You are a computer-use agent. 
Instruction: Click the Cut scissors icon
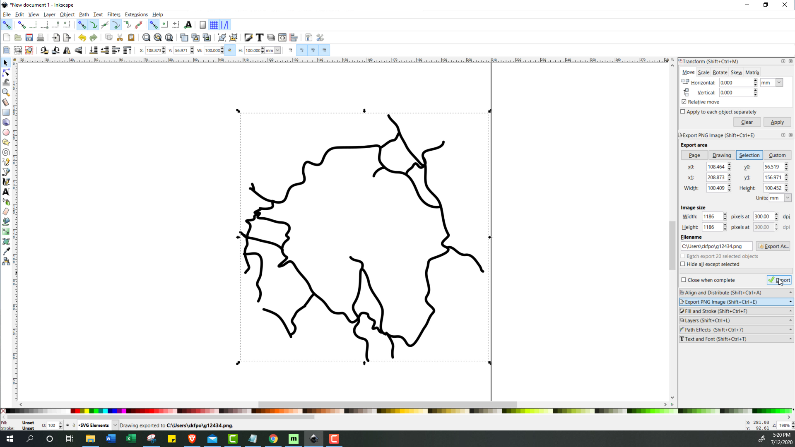(120, 38)
